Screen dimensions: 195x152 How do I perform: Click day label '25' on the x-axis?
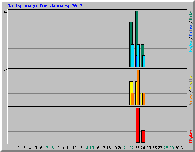[x=149, y=148]
